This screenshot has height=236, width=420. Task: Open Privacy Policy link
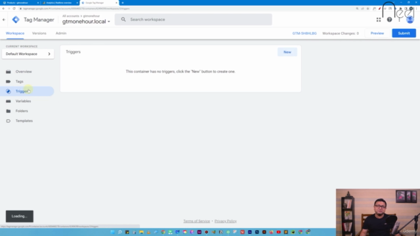coord(226,221)
